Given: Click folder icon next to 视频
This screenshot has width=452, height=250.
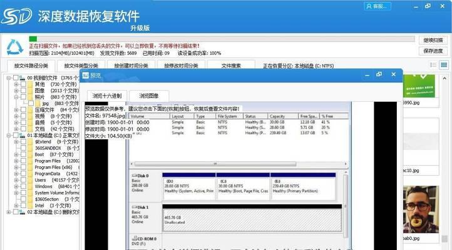Looking at the screenshot, I should [x=30, y=116].
